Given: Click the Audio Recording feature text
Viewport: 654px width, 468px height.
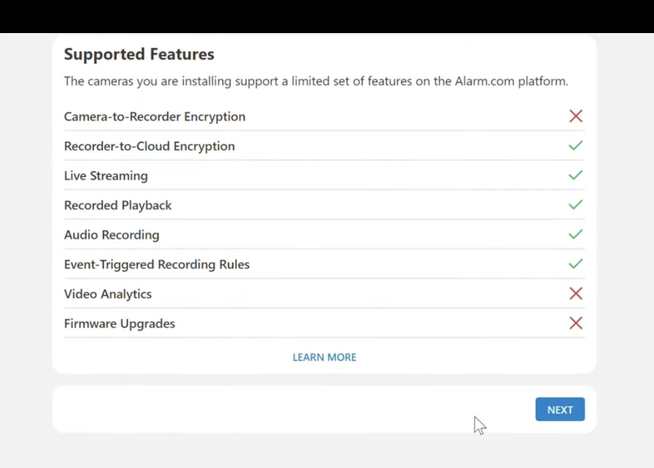Looking at the screenshot, I should (x=111, y=235).
